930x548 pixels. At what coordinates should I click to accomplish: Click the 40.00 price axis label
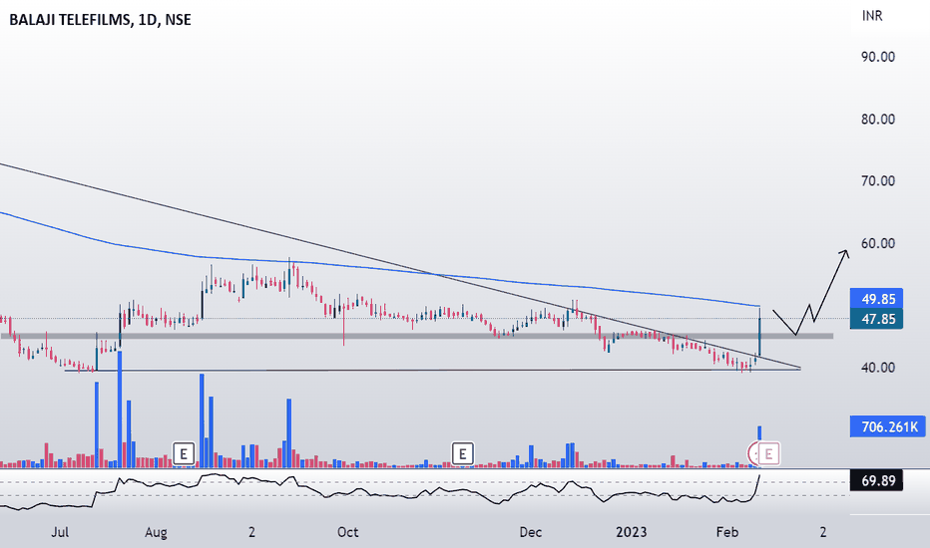(878, 368)
